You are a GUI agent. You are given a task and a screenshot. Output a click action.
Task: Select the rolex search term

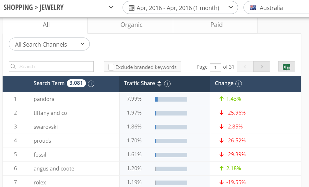click(40, 182)
